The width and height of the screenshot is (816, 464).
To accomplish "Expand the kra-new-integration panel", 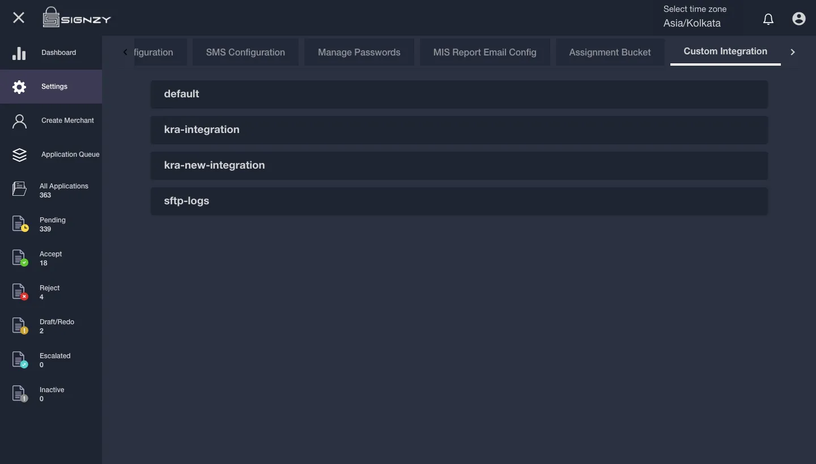I will tap(459, 165).
